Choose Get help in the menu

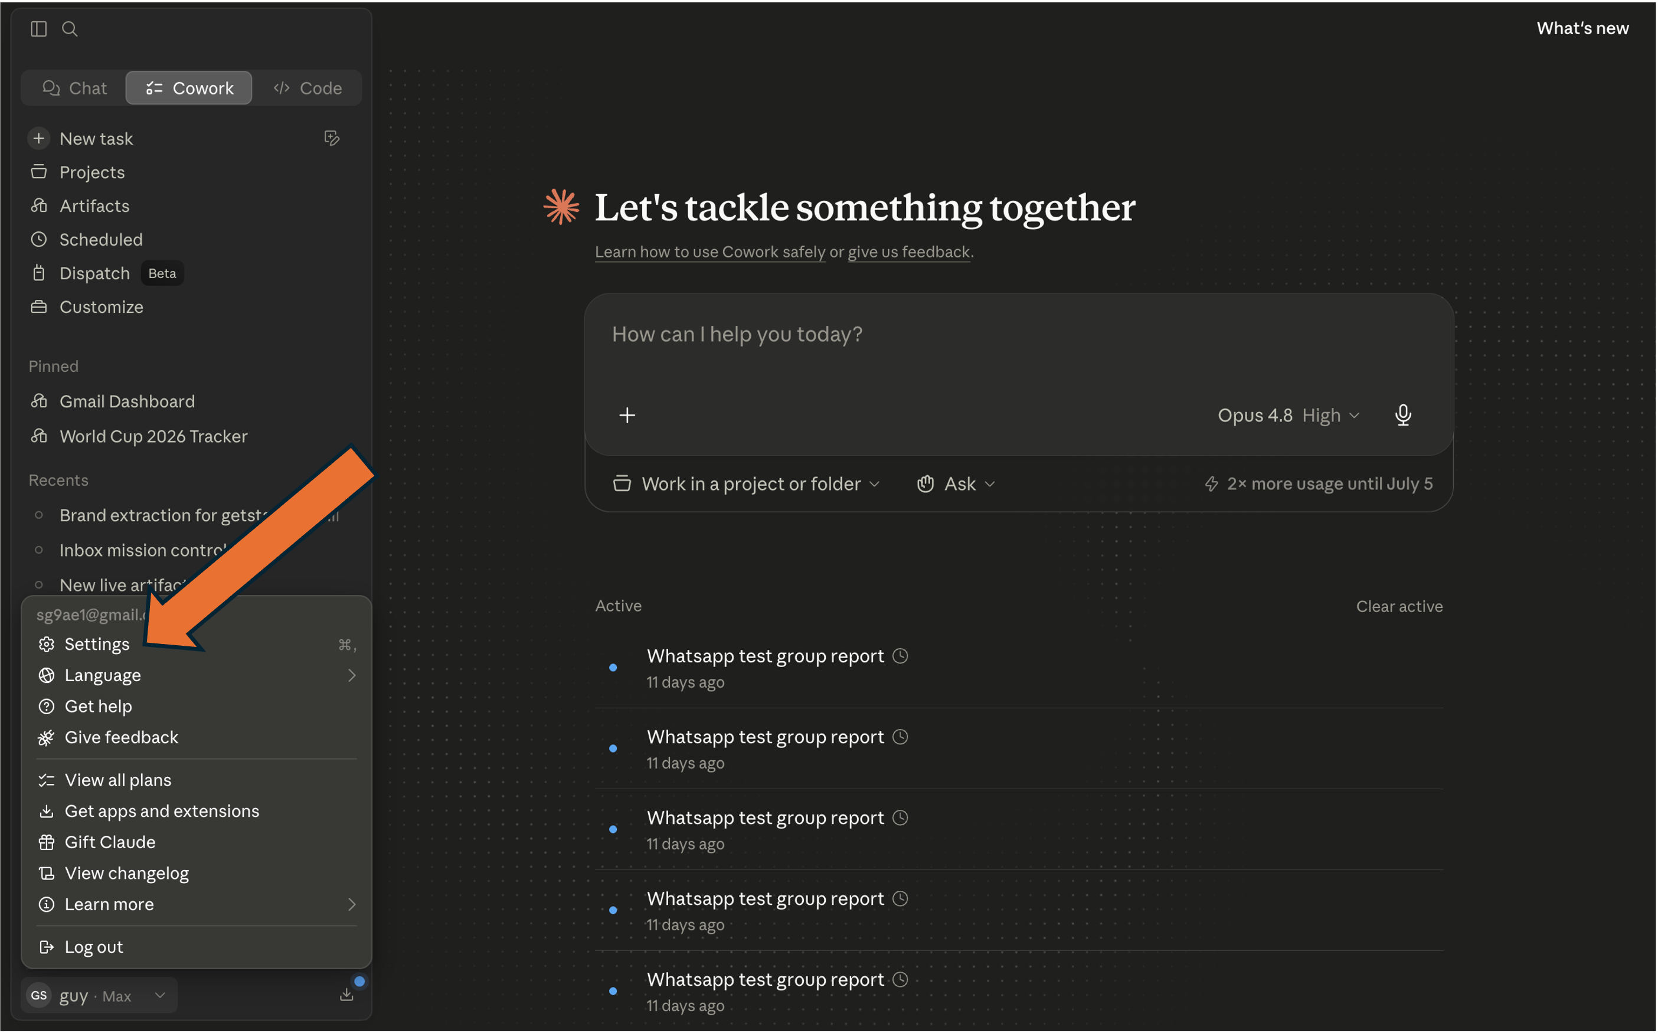(197, 707)
